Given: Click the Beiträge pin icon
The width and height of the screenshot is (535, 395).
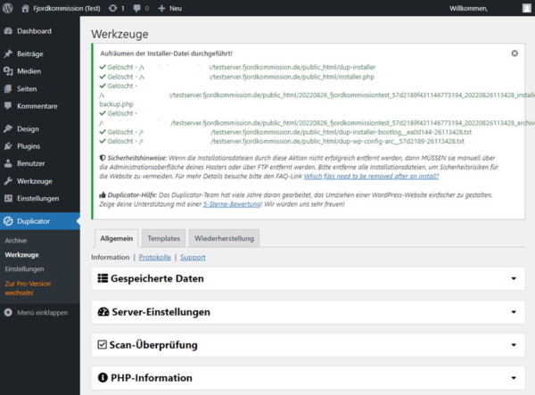Looking at the screenshot, I should tap(8, 53).
